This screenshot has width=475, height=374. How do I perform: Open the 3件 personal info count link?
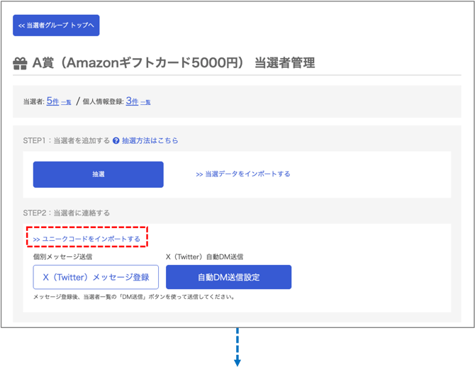coord(132,102)
